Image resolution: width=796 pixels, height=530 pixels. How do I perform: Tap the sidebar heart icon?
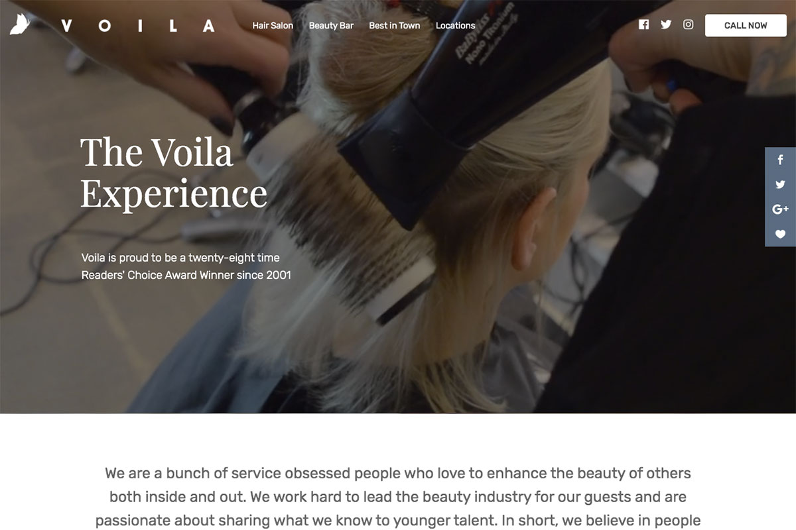pyautogui.click(x=781, y=234)
